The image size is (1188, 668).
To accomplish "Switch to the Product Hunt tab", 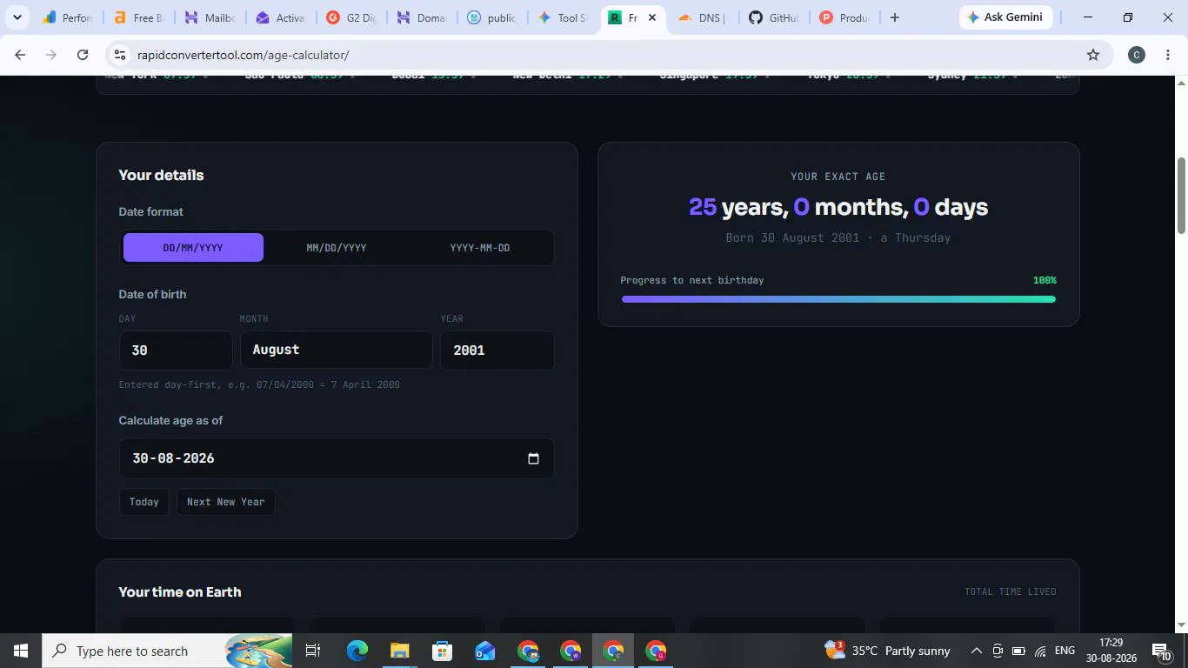I will tap(844, 17).
